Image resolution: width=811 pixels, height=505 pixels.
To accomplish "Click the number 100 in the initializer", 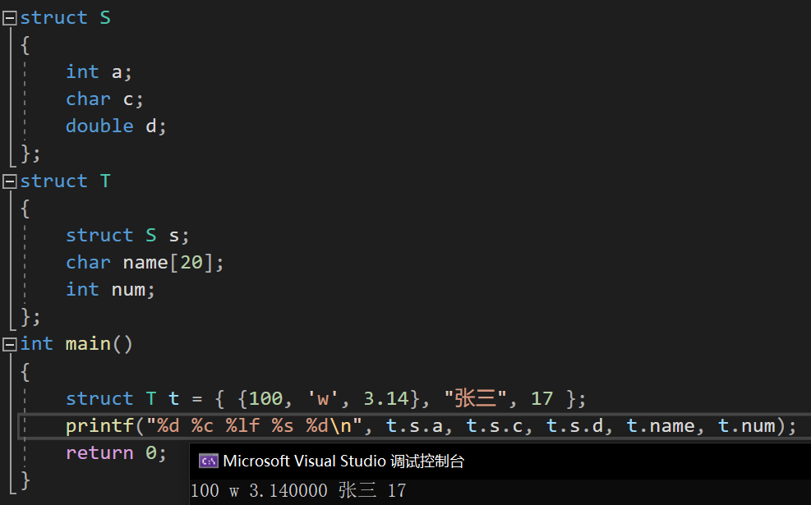I will pos(266,398).
